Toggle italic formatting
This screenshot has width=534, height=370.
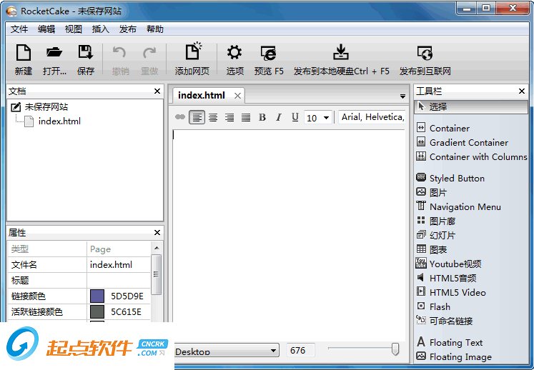click(x=279, y=117)
